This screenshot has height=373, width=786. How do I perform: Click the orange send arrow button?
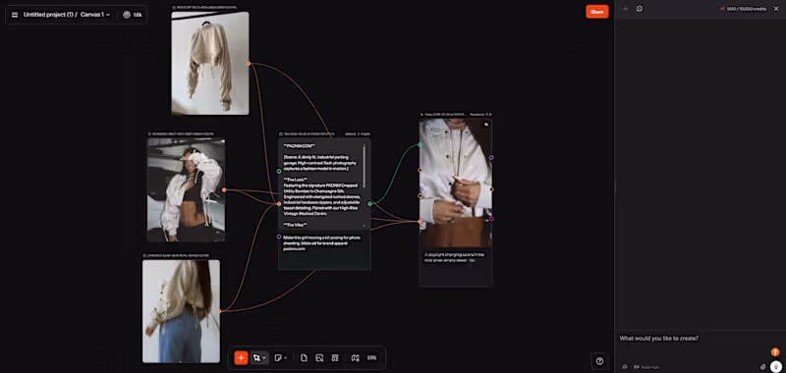click(x=775, y=351)
